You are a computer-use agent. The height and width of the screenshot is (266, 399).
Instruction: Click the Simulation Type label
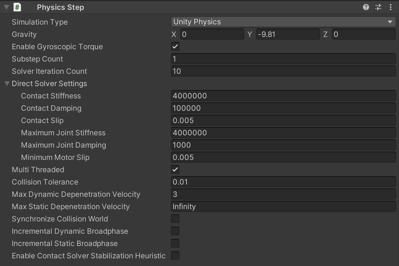point(40,22)
